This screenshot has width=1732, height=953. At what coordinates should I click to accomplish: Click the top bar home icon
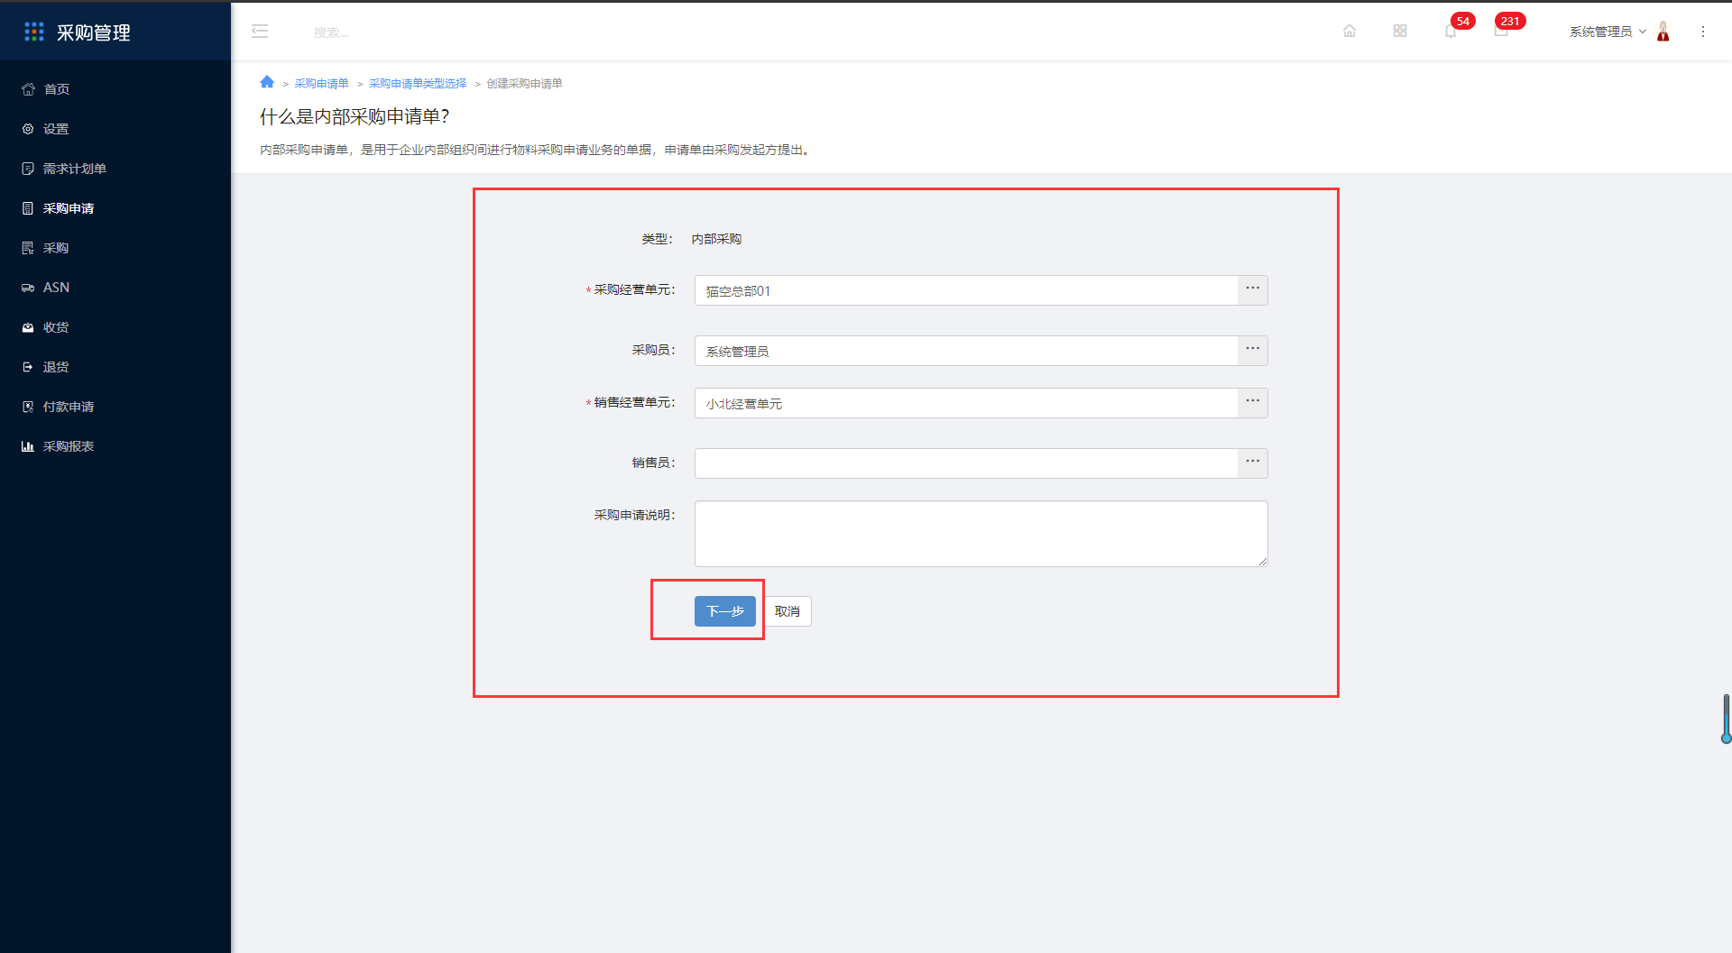[x=1350, y=31]
